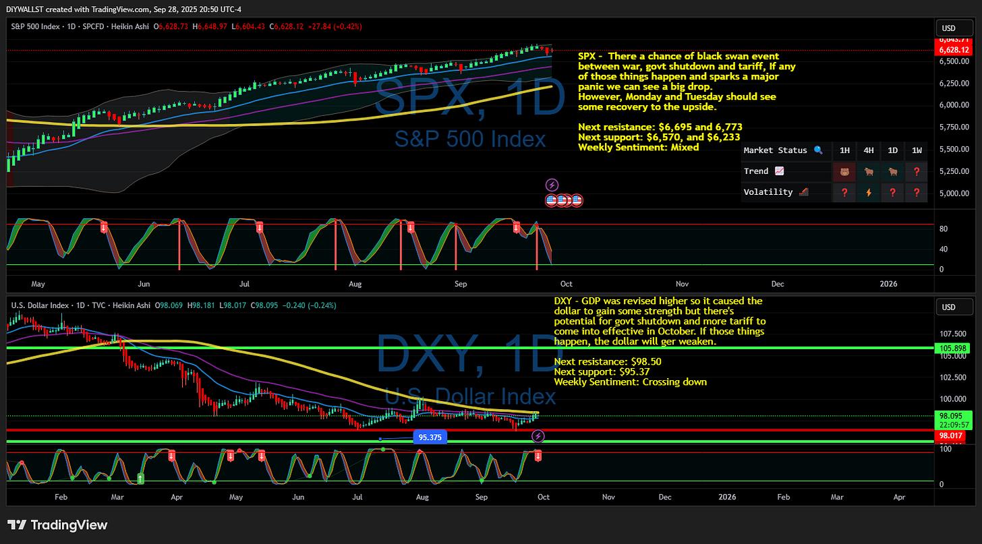This screenshot has width=982, height=544.
Task: Open the USD currency selector on DXY chart
Action: pos(954,306)
